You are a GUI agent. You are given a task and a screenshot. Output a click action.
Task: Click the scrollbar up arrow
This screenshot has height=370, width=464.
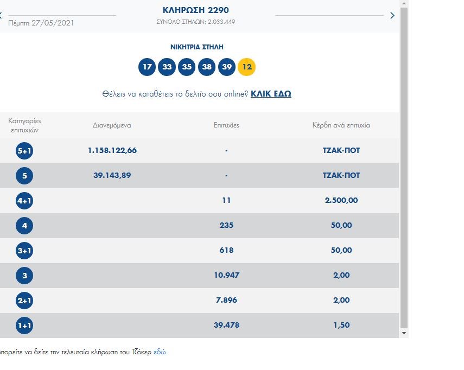403,3
